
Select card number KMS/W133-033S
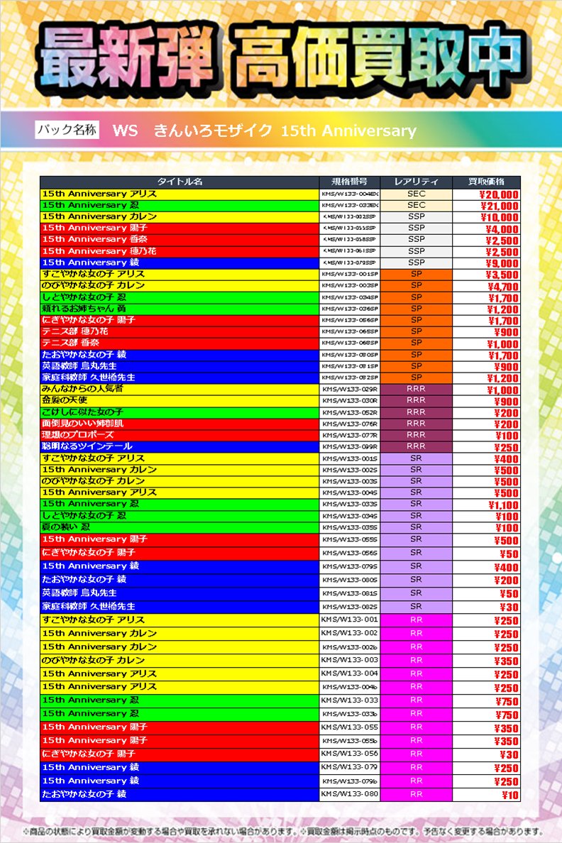350,505
